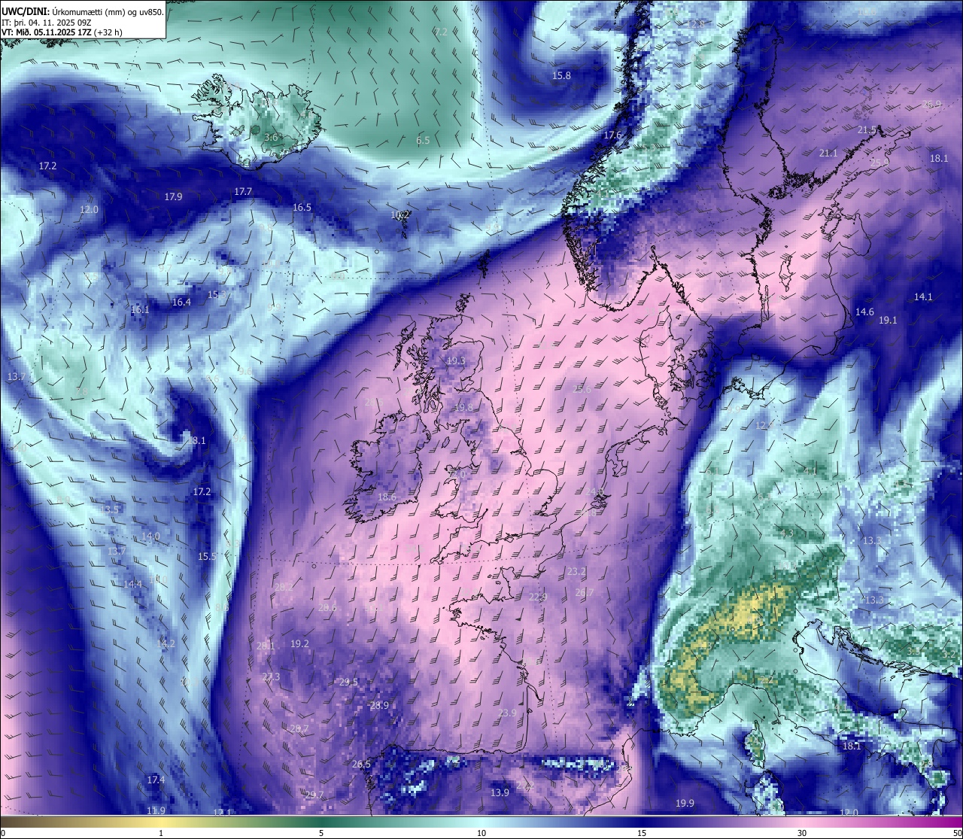
Task: Click the '10' tick on the colour scale
Action: pos(481,833)
